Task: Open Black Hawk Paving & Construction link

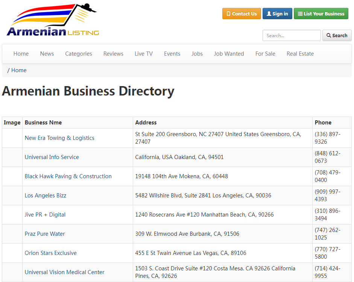Action: 68,176
